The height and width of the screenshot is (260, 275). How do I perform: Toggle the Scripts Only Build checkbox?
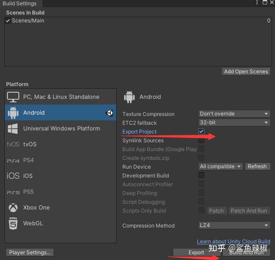(201, 210)
